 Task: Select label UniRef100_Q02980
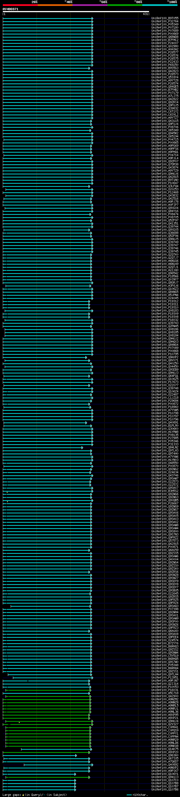(165, 46)
